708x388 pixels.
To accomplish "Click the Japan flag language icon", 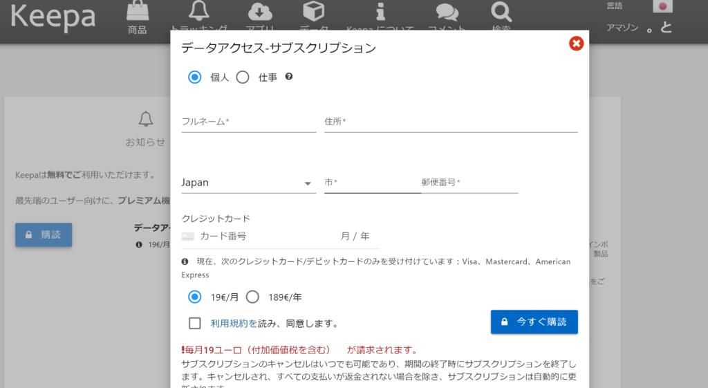I will (x=662, y=7).
